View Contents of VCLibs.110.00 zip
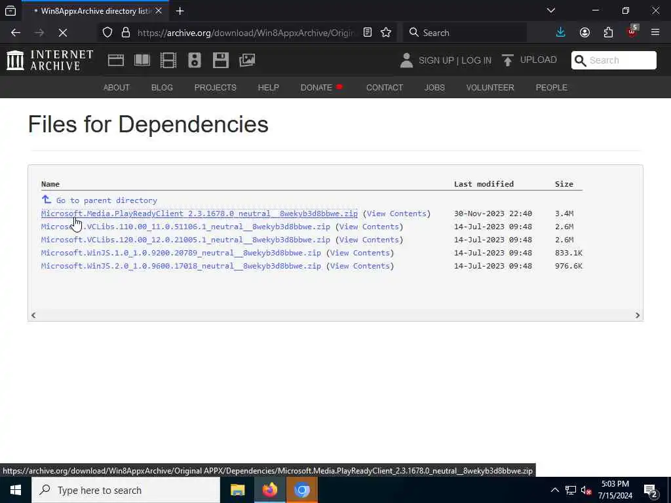Image resolution: width=671 pixels, height=503 pixels. point(370,227)
